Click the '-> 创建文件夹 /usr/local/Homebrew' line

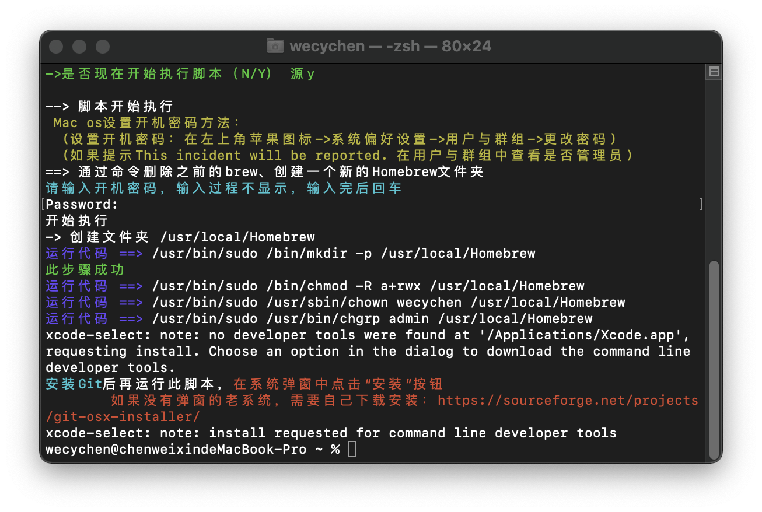tap(180, 237)
